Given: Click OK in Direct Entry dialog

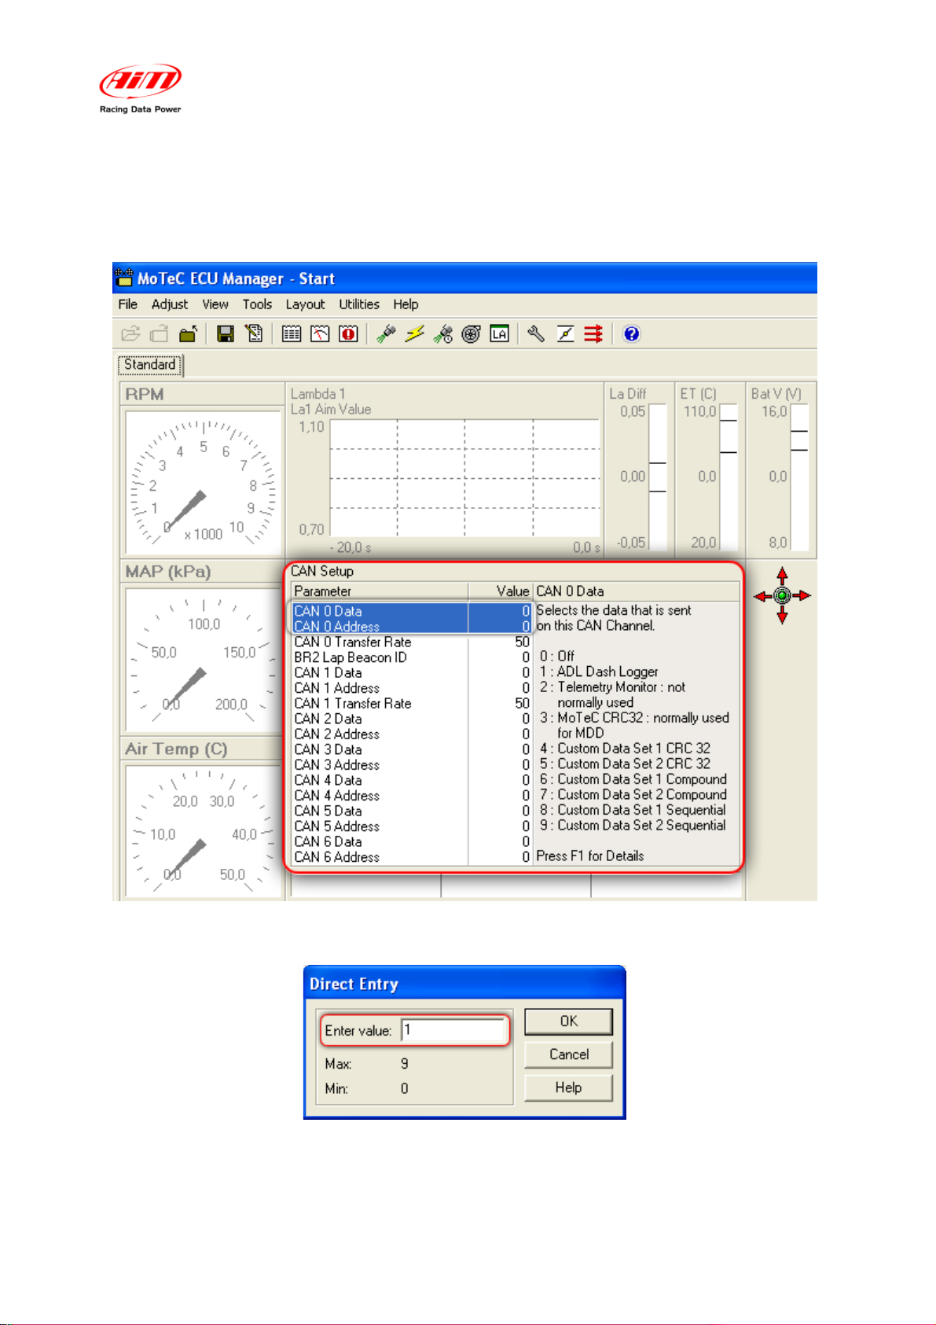Looking at the screenshot, I should point(568,1021).
